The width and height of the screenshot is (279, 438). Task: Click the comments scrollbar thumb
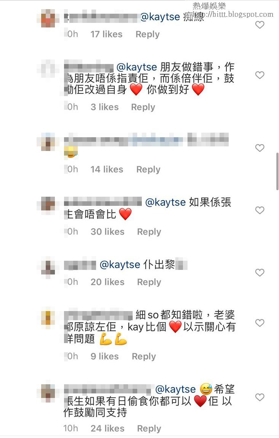[277, 171]
